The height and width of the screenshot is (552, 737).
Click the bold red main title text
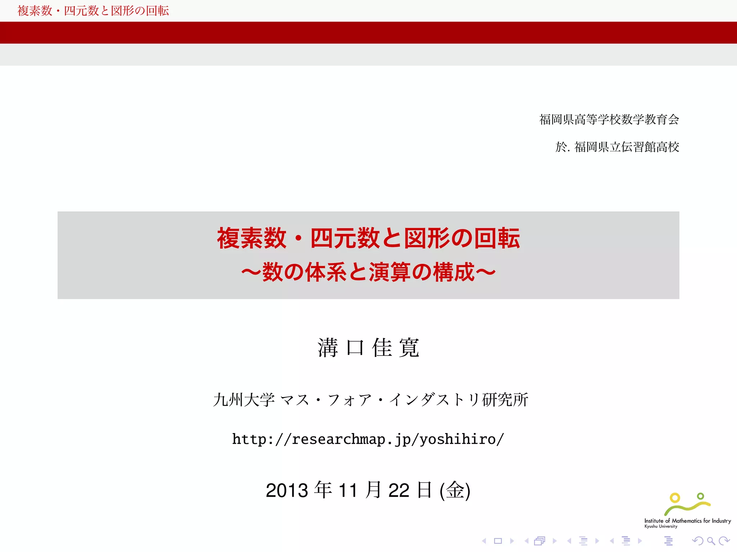[368, 239]
